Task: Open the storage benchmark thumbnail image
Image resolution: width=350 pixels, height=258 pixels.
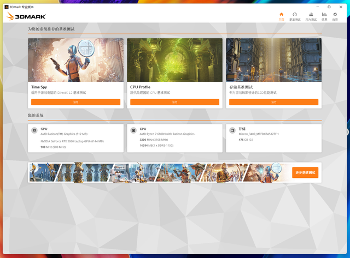Action: click(273, 60)
